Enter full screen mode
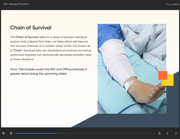 click(x=173, y=4)
